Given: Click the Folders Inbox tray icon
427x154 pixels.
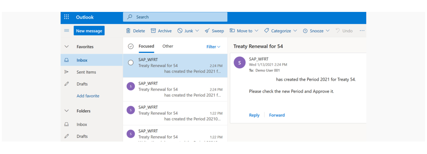Looking at the screenshot, I should [x=66, y=124].
